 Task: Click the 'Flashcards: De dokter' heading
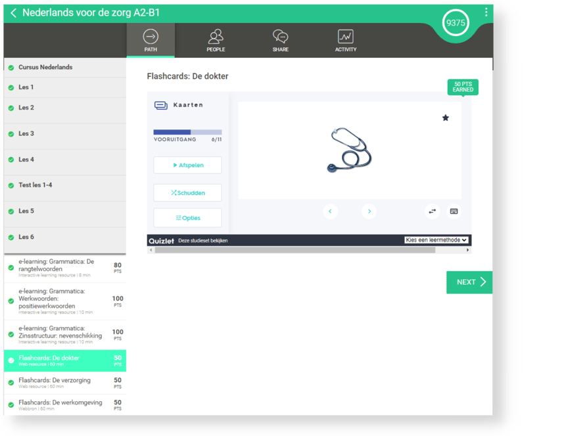click(x=187, y=76)
